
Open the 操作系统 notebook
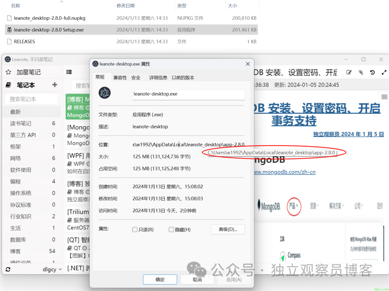(x=31, y=193)
